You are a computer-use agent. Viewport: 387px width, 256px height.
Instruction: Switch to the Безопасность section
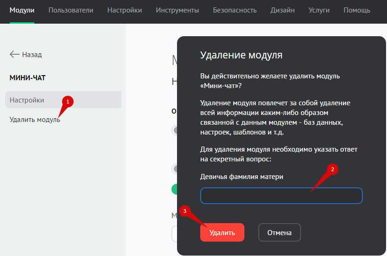235,10
